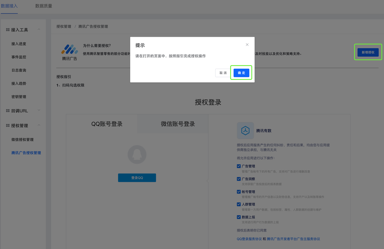This screenshot has width=384, height=249.
Task: Click the bell avatar placeholder icon
Action: 137,154
